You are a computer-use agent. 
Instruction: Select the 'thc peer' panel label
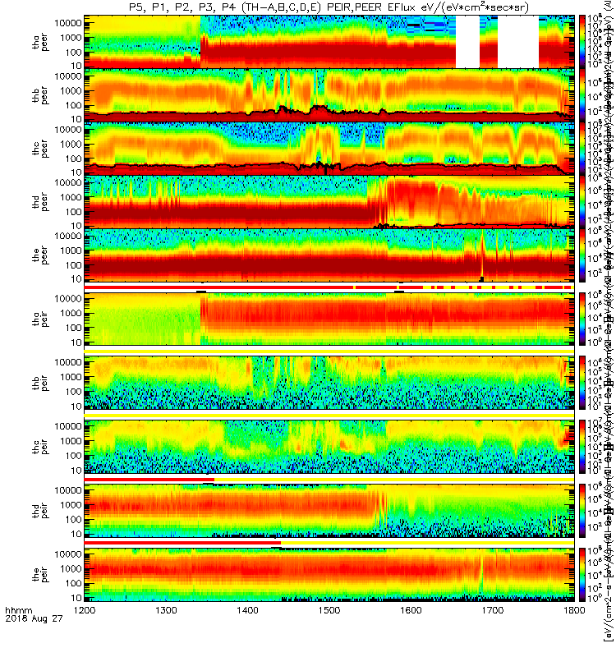pos(40,149)
